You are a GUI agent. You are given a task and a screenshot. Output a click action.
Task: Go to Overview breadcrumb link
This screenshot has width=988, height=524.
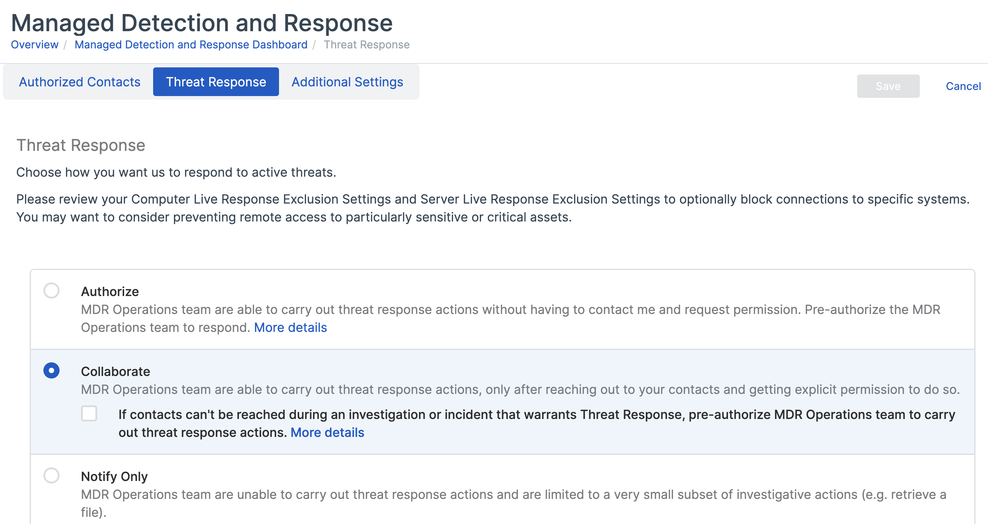[x=34, y=44]
